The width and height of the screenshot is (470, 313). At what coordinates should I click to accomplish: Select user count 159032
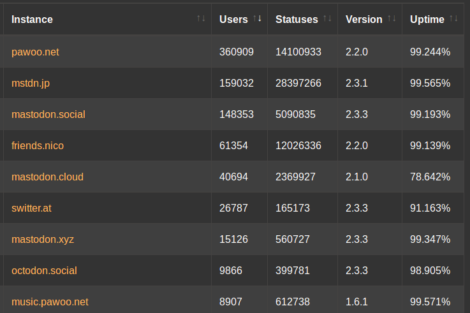click(237, 84)
